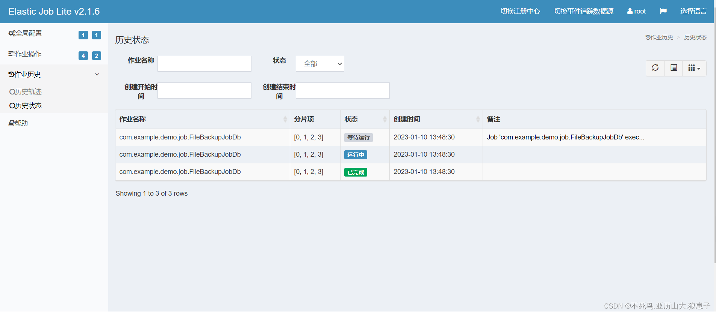Viewport: 716px width, 313px height.
Task: Click 切换事件追踪数据源 in top bar
Action: click(x=584, y=11)
